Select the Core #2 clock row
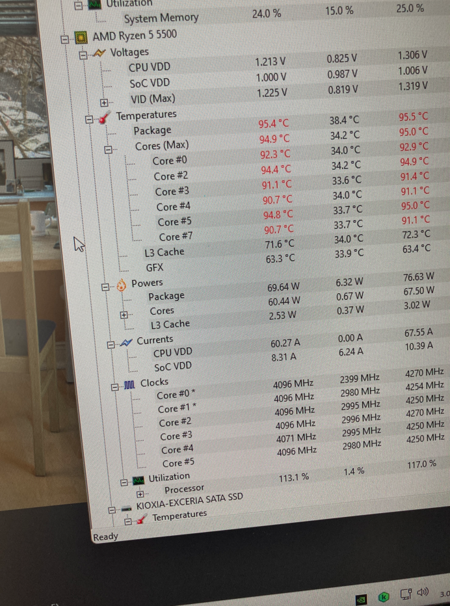 175,422
